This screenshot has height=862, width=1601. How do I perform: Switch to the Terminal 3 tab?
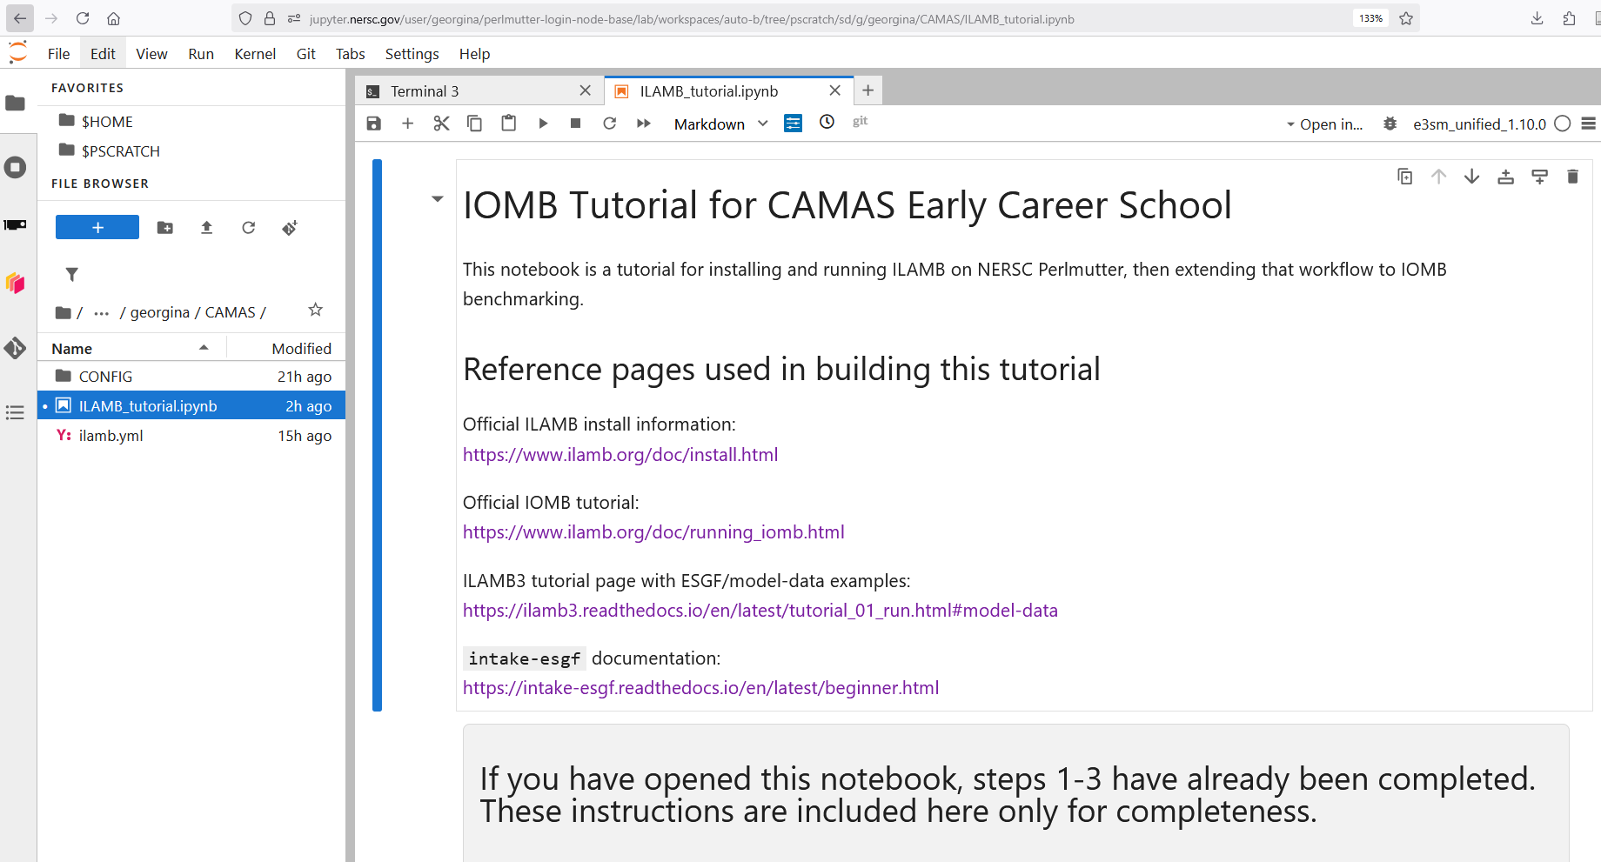pos(425,91)
